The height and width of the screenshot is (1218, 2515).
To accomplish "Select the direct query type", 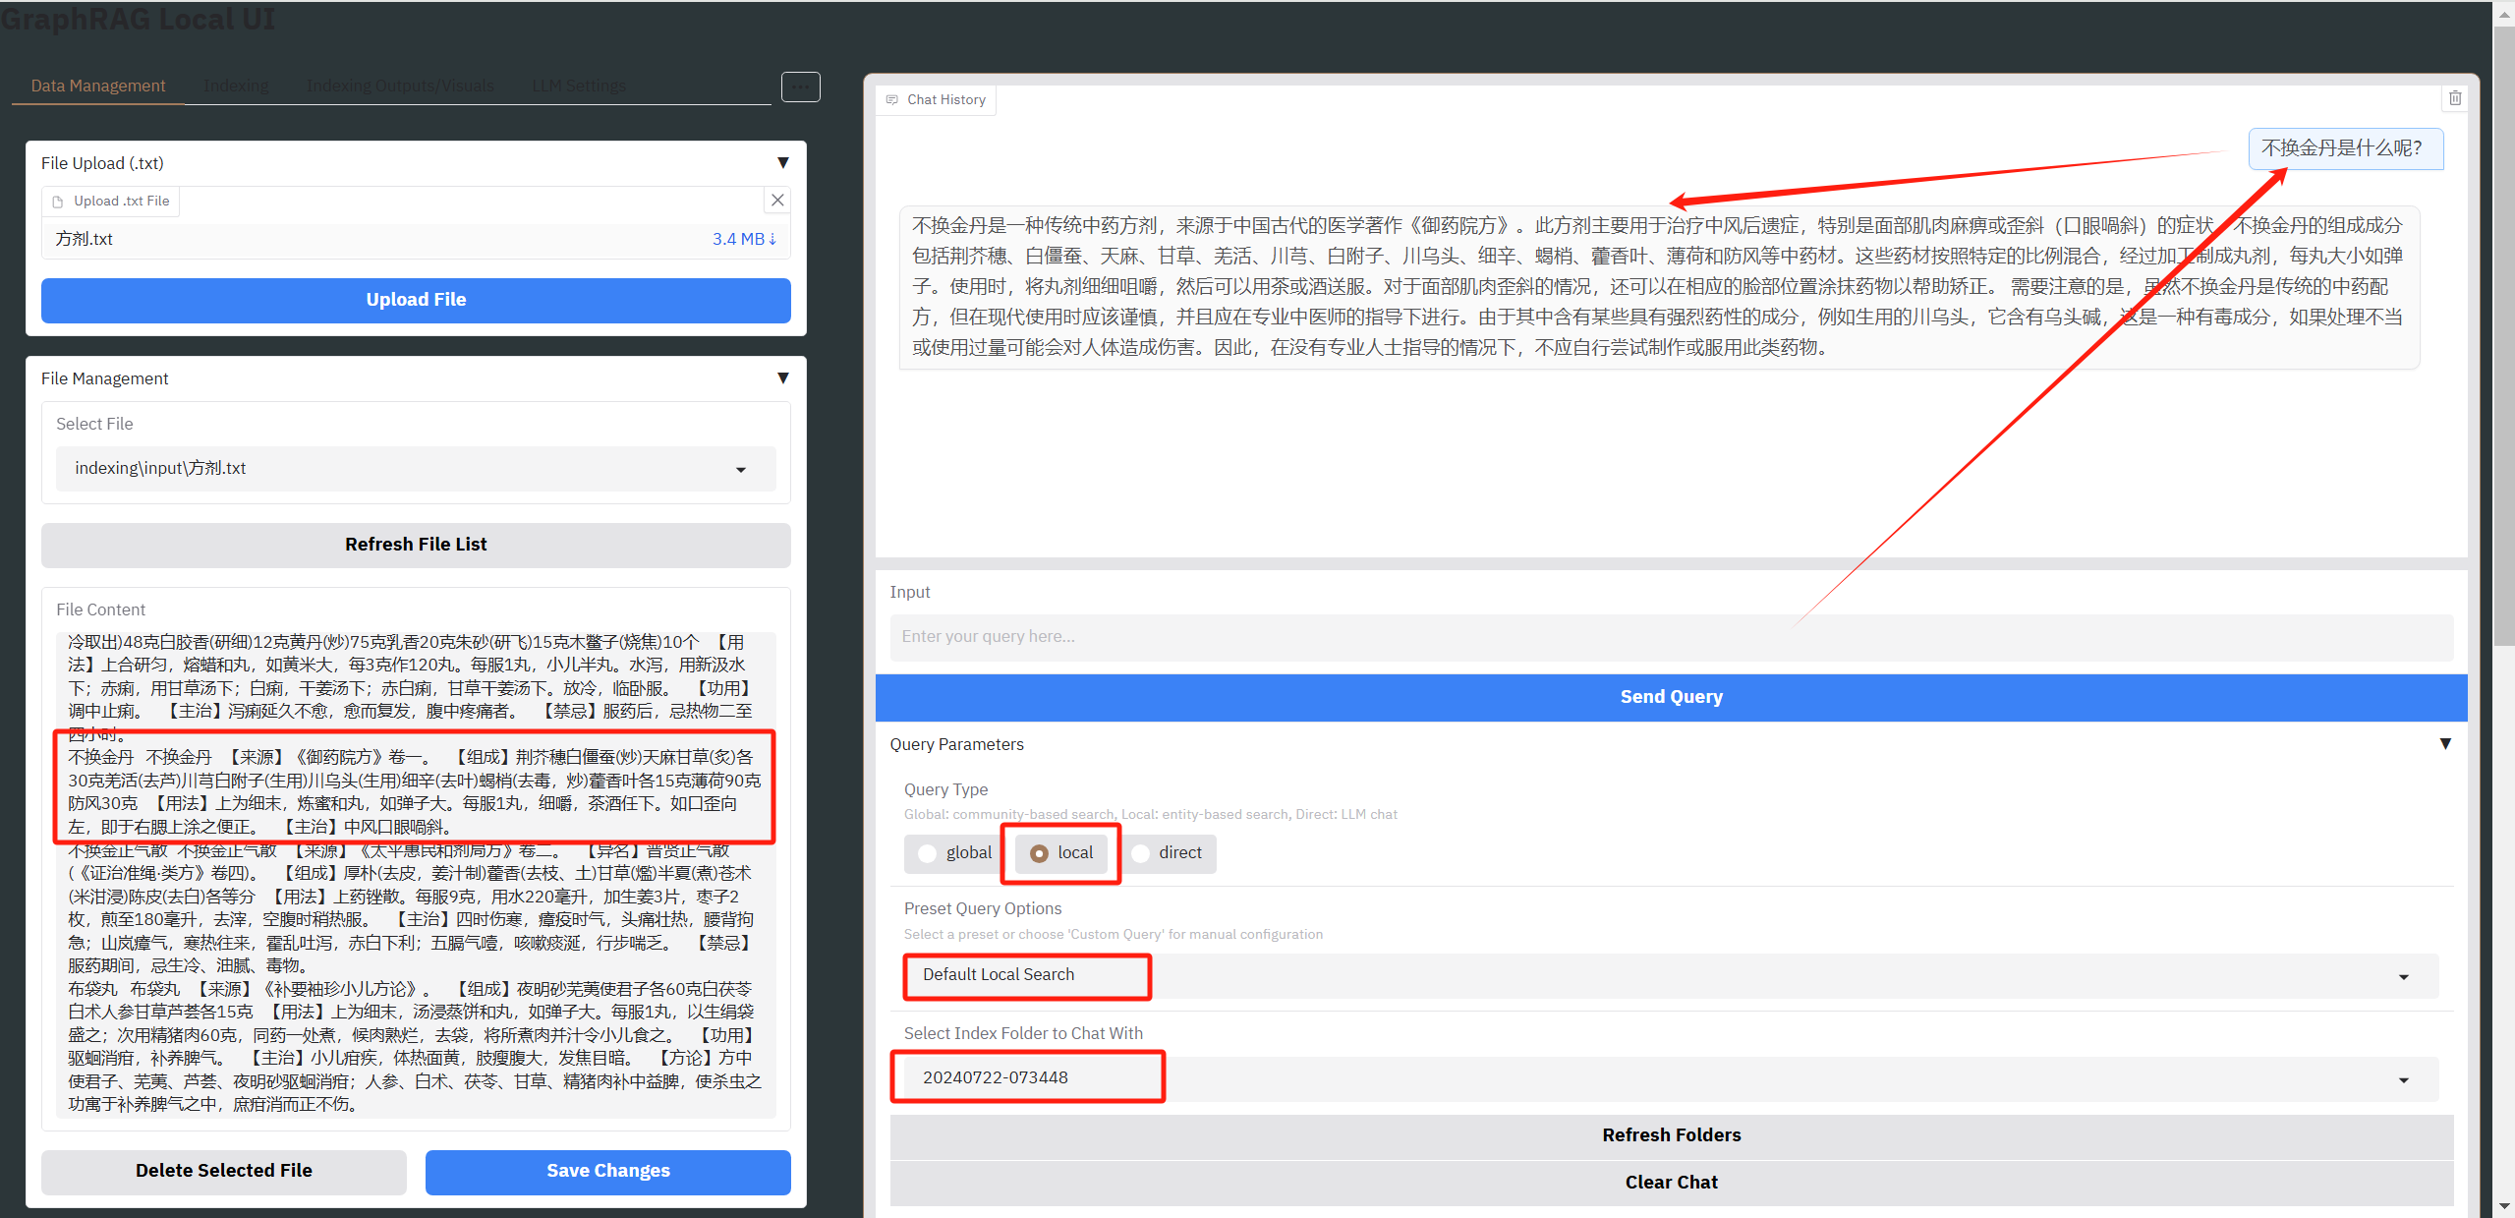I will tap(1141, 853).
